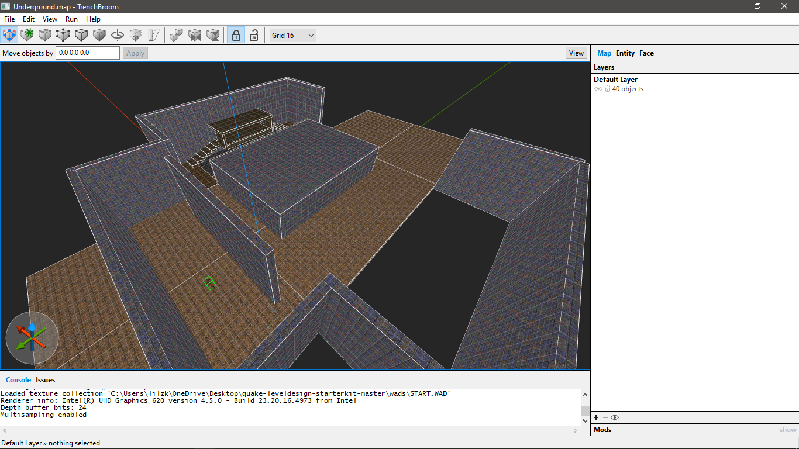Screen dimensions: 799x449
Task: Click the Renderer info console line
Action: click(178, 400)
